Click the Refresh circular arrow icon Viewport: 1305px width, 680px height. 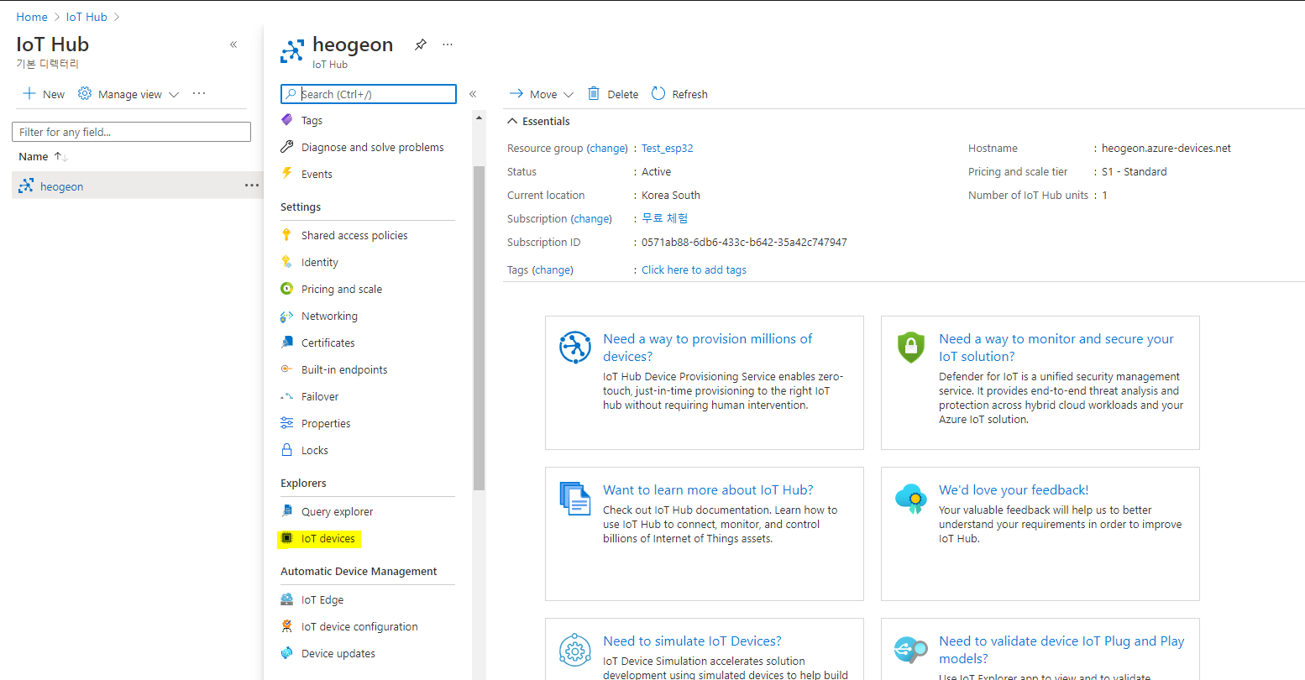[658, 93]
